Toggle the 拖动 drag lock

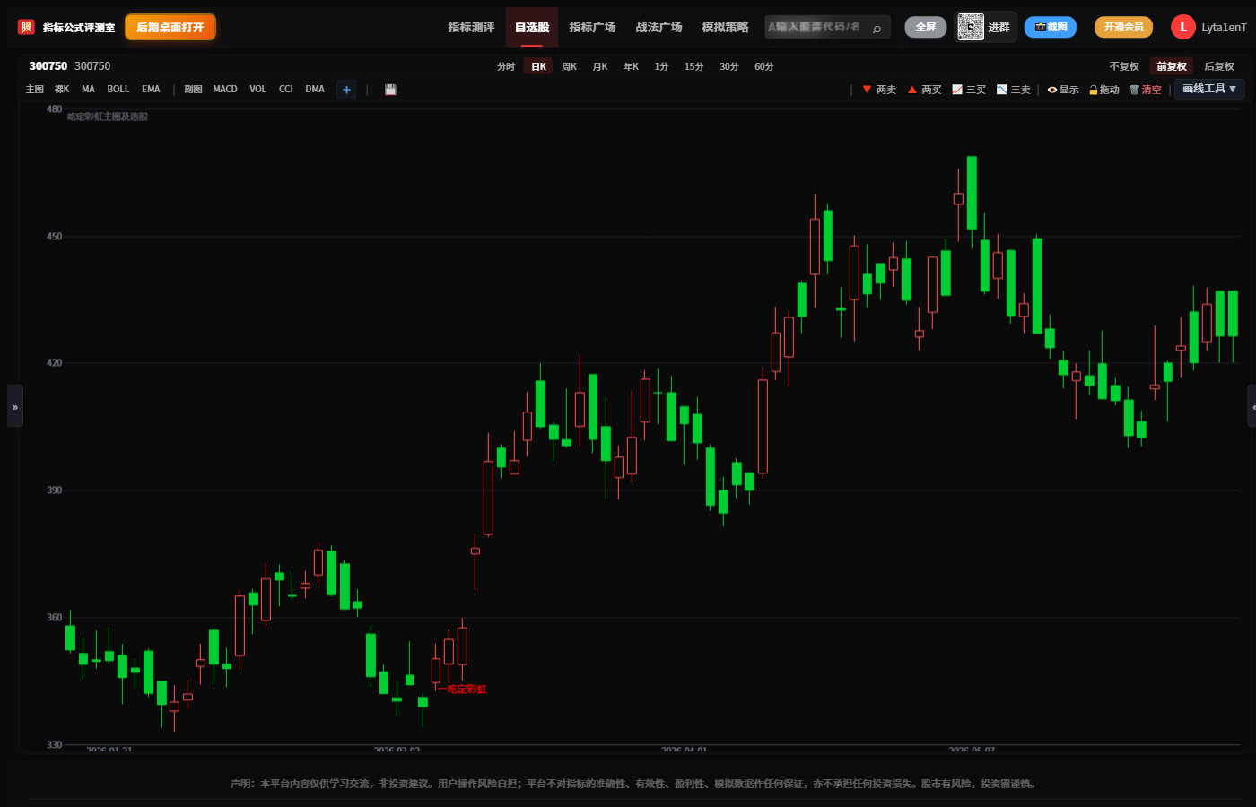(x=1104, y=90)
